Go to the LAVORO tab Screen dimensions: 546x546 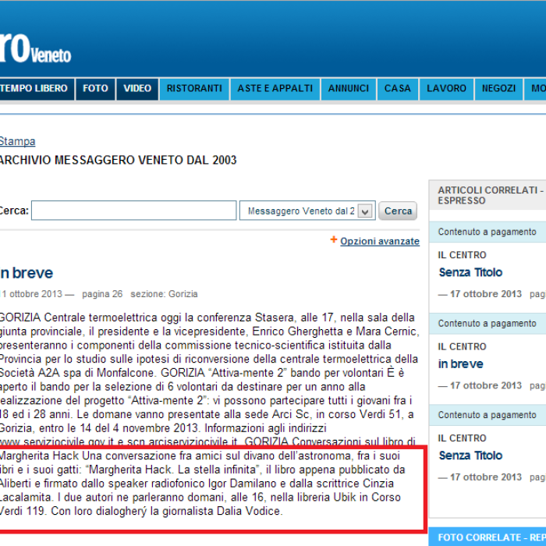(x=446, y=88)
